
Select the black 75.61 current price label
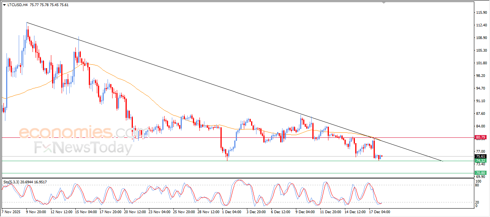point(480,157)
